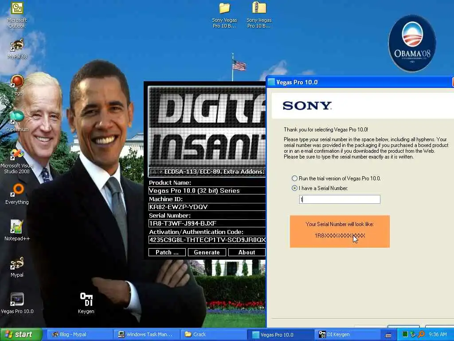
Task: Click the on-screen keyboard icon beside the tray
Action: click(388, 335)
